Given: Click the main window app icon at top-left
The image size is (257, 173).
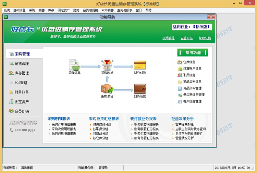Looking at the screenshot, I should [4, 3].
